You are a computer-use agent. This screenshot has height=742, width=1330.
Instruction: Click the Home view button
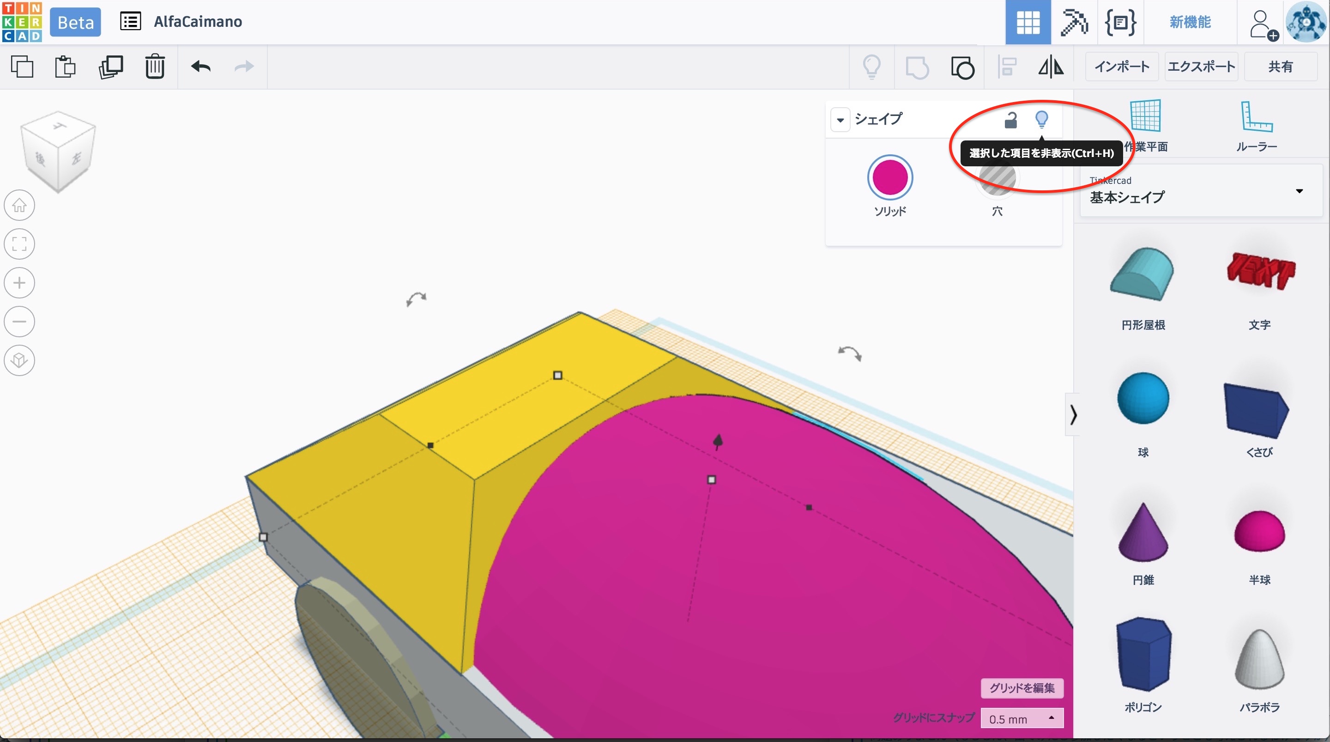pyautogui.click(x=19, y=206)
